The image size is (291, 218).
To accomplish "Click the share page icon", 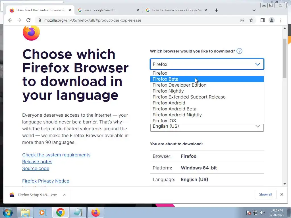I will 242,20.
